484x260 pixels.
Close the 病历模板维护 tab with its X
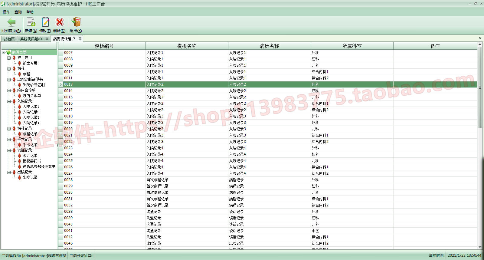coord(80,38)
